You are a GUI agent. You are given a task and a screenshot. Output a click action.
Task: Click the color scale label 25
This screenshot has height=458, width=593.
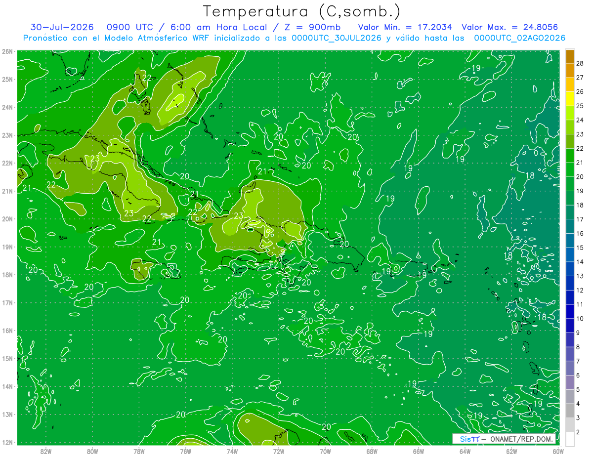tap(580, 106)
